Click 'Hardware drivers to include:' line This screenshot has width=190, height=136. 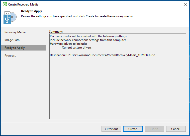click(x=68, y=44)
